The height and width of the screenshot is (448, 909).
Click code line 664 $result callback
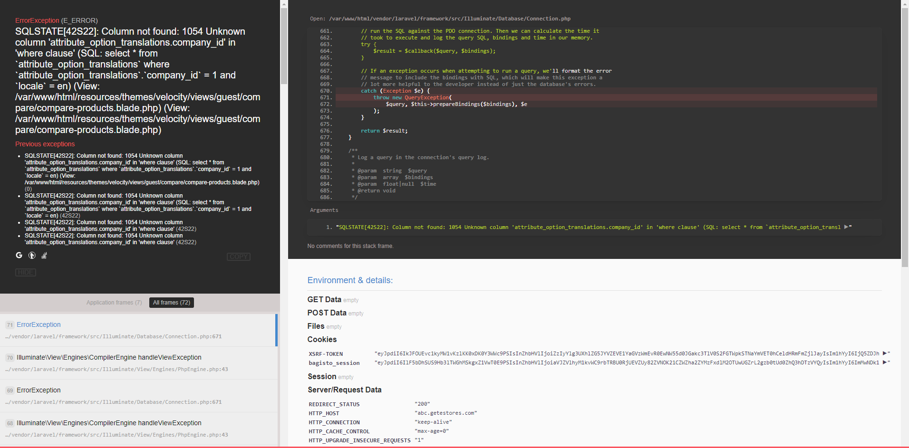click(x=434, y=51)
